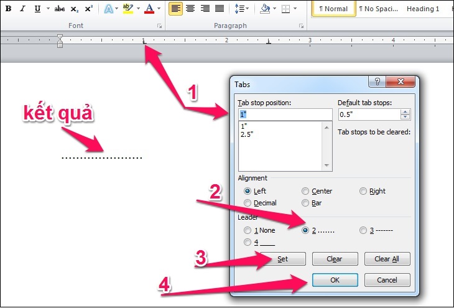
Task: Apply Shading fill color
Action: click(x=265, y=9)
